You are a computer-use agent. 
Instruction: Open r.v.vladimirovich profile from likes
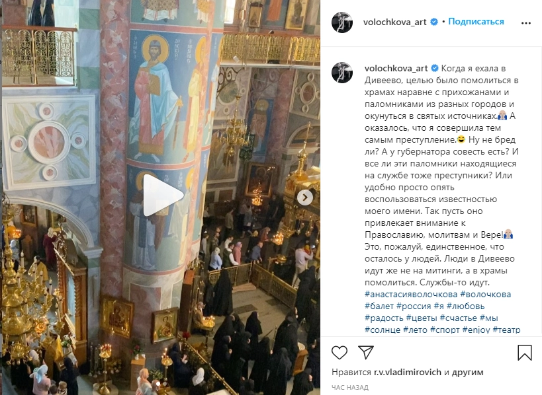pos(408,373)
